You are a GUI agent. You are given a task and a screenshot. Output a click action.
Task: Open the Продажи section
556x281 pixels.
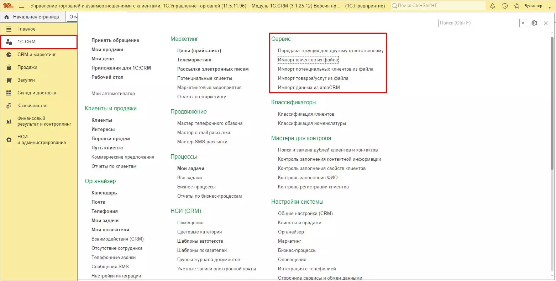(38, 67)
